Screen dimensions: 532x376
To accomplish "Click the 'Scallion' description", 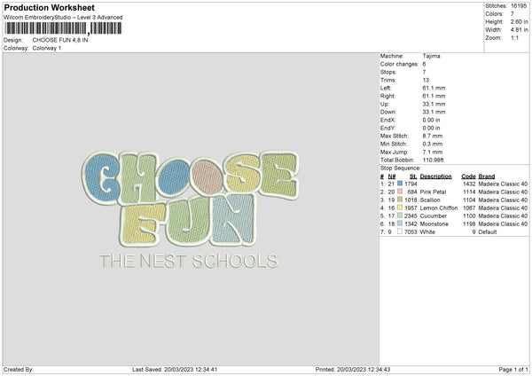I will (x=430, y=200).
